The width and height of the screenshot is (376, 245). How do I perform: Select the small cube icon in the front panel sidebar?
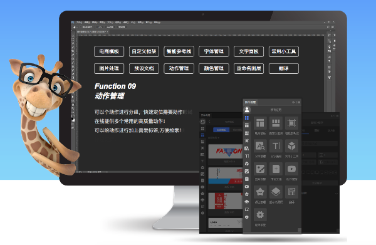coord(247,164)
